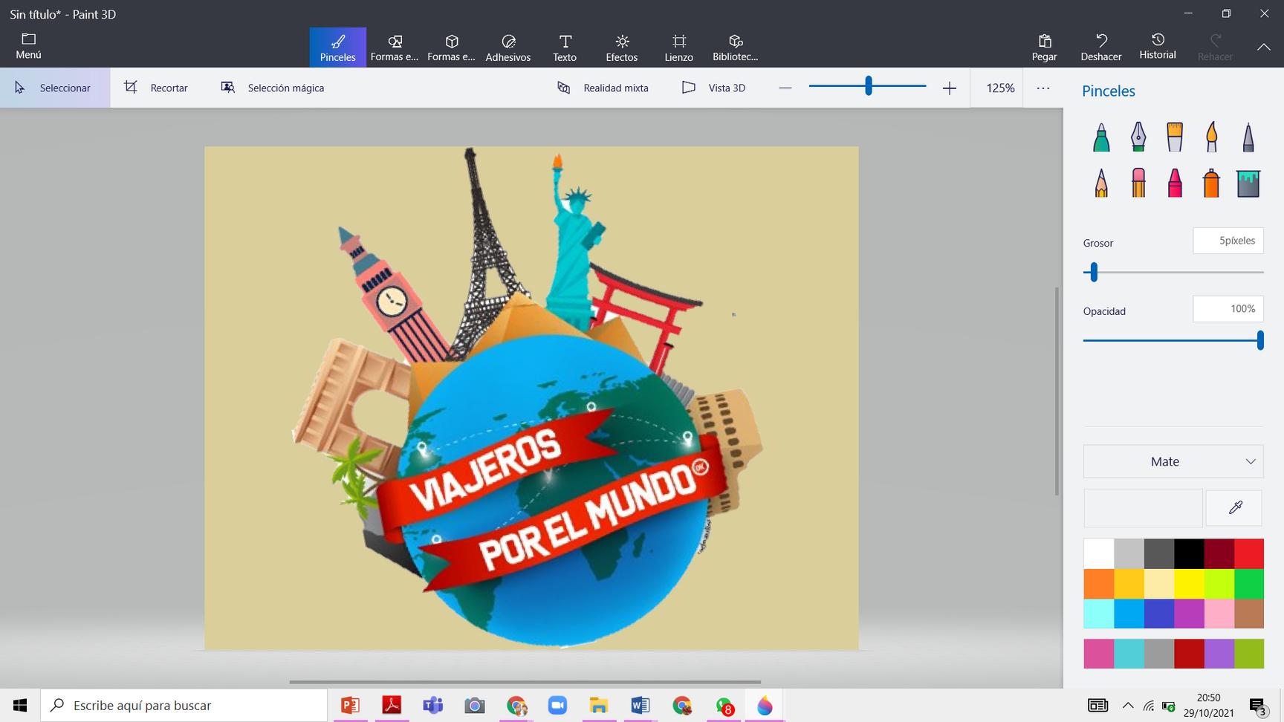Open the three-dots more options
Image resolution: width=1284 pixels, height=722 pixels.
click(x=1043, y=88)
